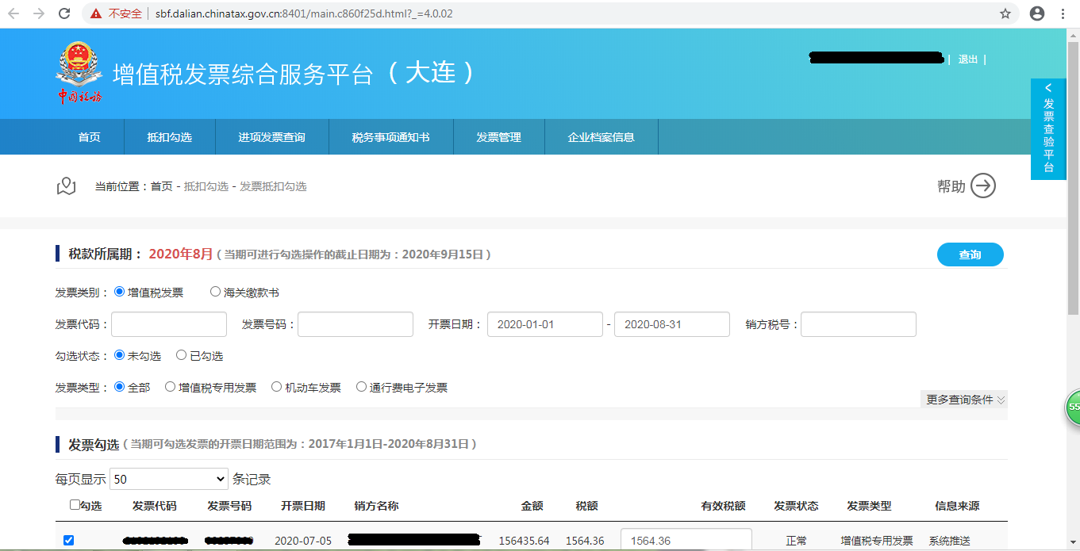
Task: Open the 每页显示 records-per-page dropdown
Action: click(x=168, y=478)
